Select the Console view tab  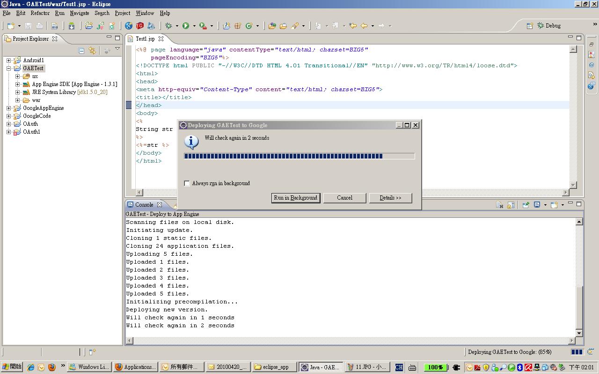pos(144,205)
